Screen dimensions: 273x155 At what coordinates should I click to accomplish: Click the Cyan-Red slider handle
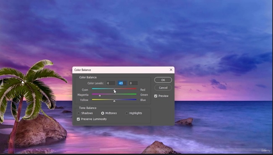coord(114,90)
